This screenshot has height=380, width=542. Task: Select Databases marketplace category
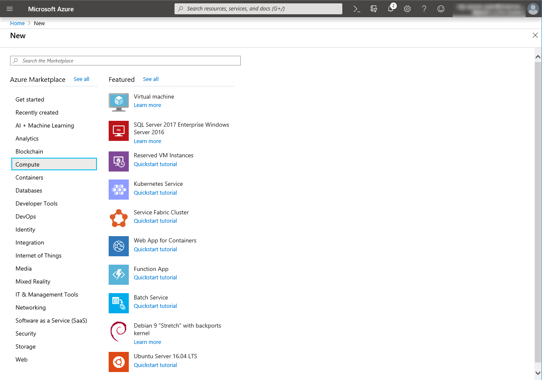pyautogui.click(x=29, y=190)
